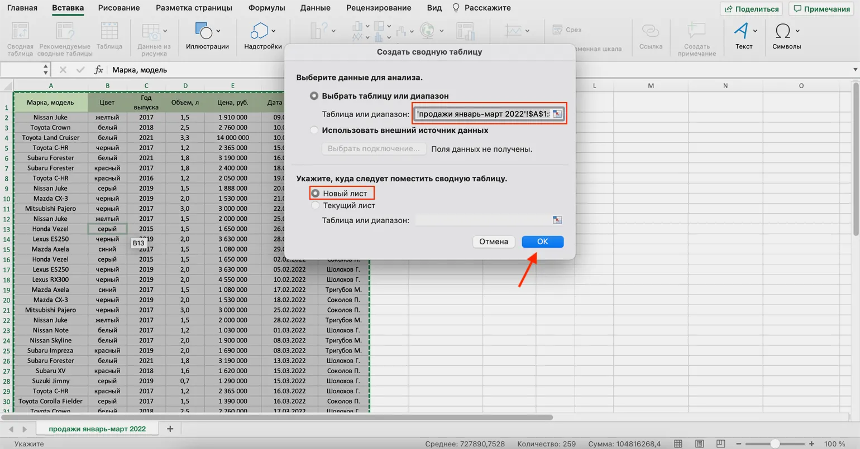Choose 'Использовать внешний источник данных' option
Screen dimensions: 860x449
[314, 130]
